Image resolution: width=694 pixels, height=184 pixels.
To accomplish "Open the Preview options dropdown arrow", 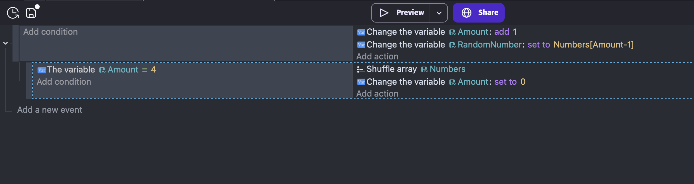I will point(439,13).
